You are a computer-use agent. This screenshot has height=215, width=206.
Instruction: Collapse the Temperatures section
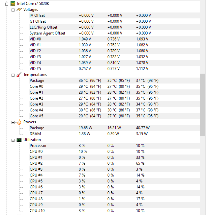click(x=13, y=75)
